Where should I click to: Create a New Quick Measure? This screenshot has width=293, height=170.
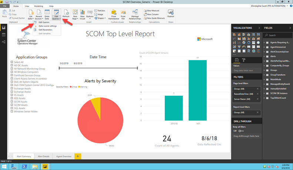pos(154,18)
